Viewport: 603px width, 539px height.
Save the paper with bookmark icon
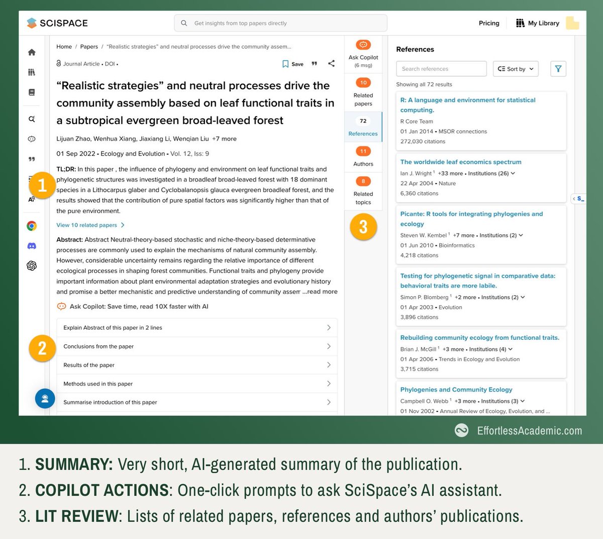(x=293, y=64)
